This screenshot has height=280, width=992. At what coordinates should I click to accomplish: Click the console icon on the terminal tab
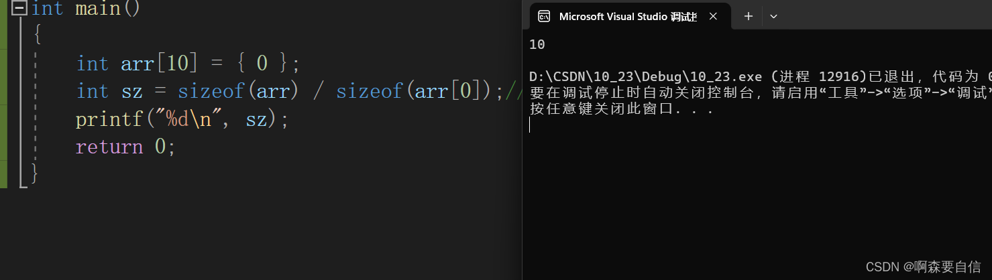click(x=545, y=17)
